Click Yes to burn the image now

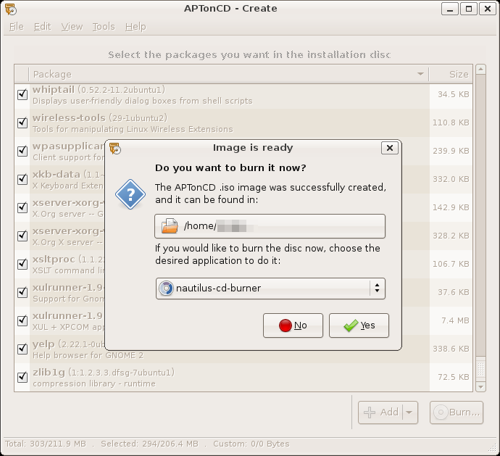click(359, 326)
